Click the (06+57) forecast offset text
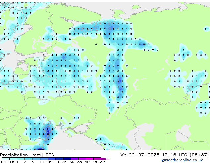This screenshot has height=163, width=210. click(199, 155)
